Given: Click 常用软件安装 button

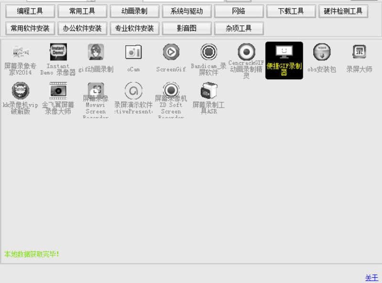Looking at the screenshot, I should 30,29.
